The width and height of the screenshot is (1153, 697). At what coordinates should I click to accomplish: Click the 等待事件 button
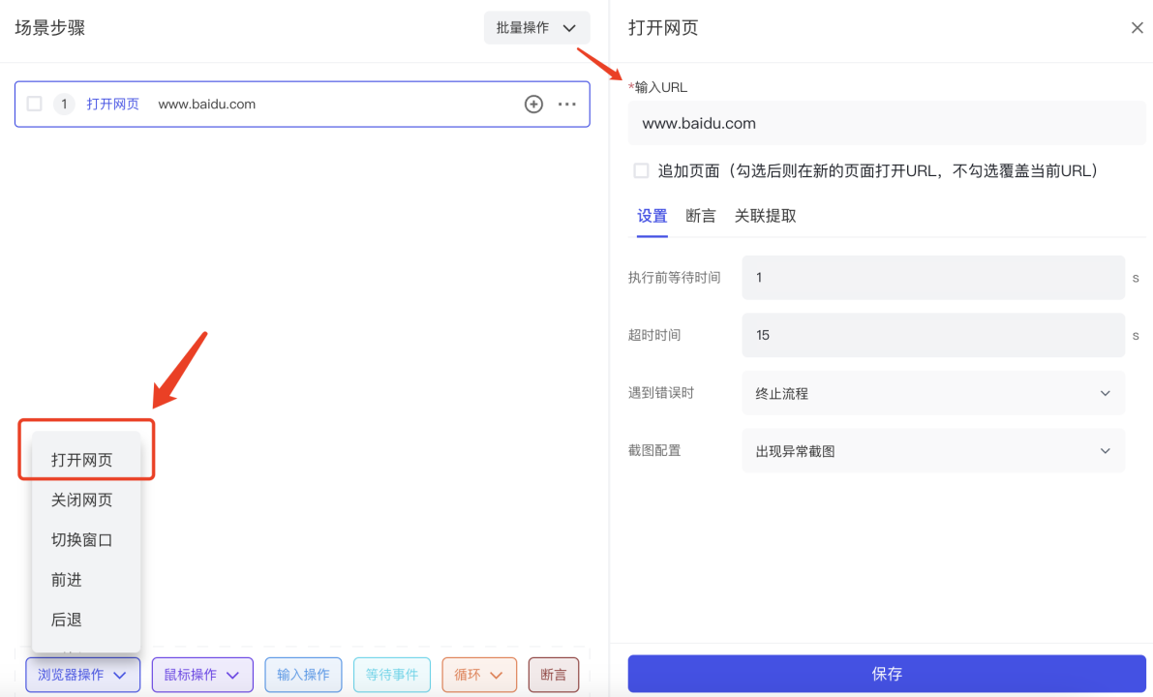391,674
